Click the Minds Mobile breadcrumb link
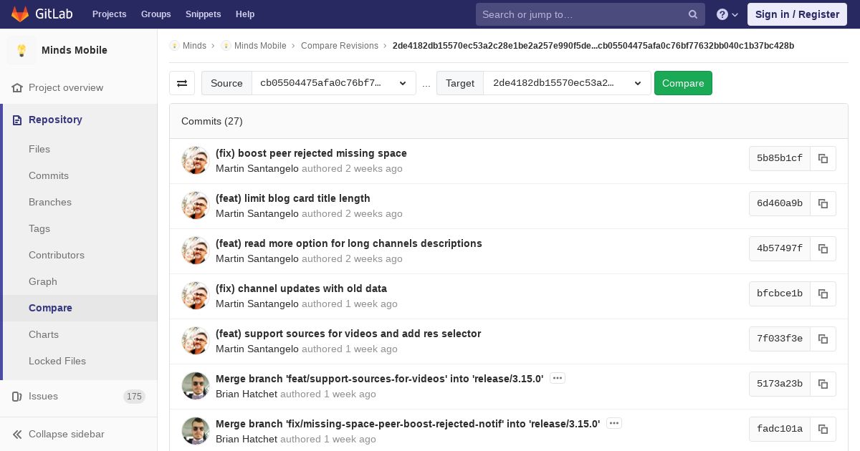Screen dimensions: 860x451 pyautogui.click(x=260, y=46)
